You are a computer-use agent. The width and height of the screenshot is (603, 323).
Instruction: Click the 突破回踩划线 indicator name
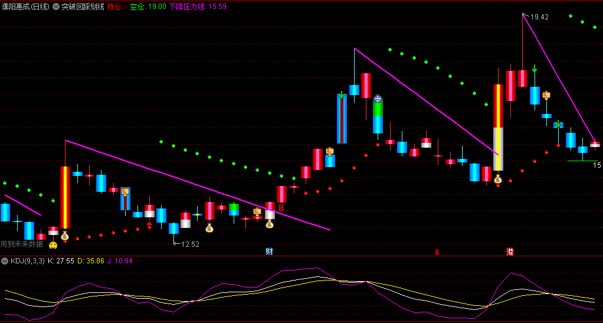(x=83, y=6)
